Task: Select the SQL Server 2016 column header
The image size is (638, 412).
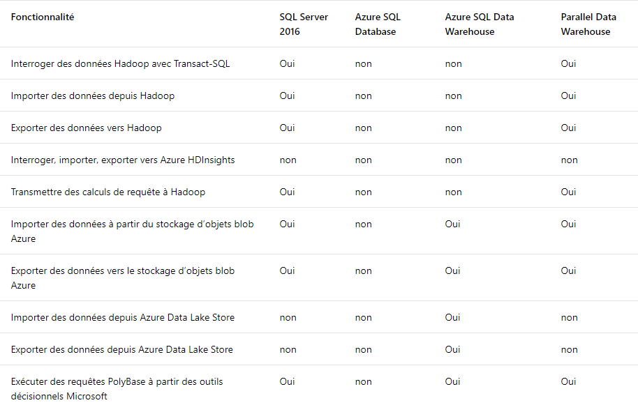Action: (x=304, y=24)
